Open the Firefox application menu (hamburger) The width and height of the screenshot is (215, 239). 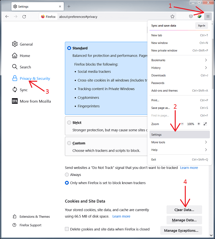208,16
